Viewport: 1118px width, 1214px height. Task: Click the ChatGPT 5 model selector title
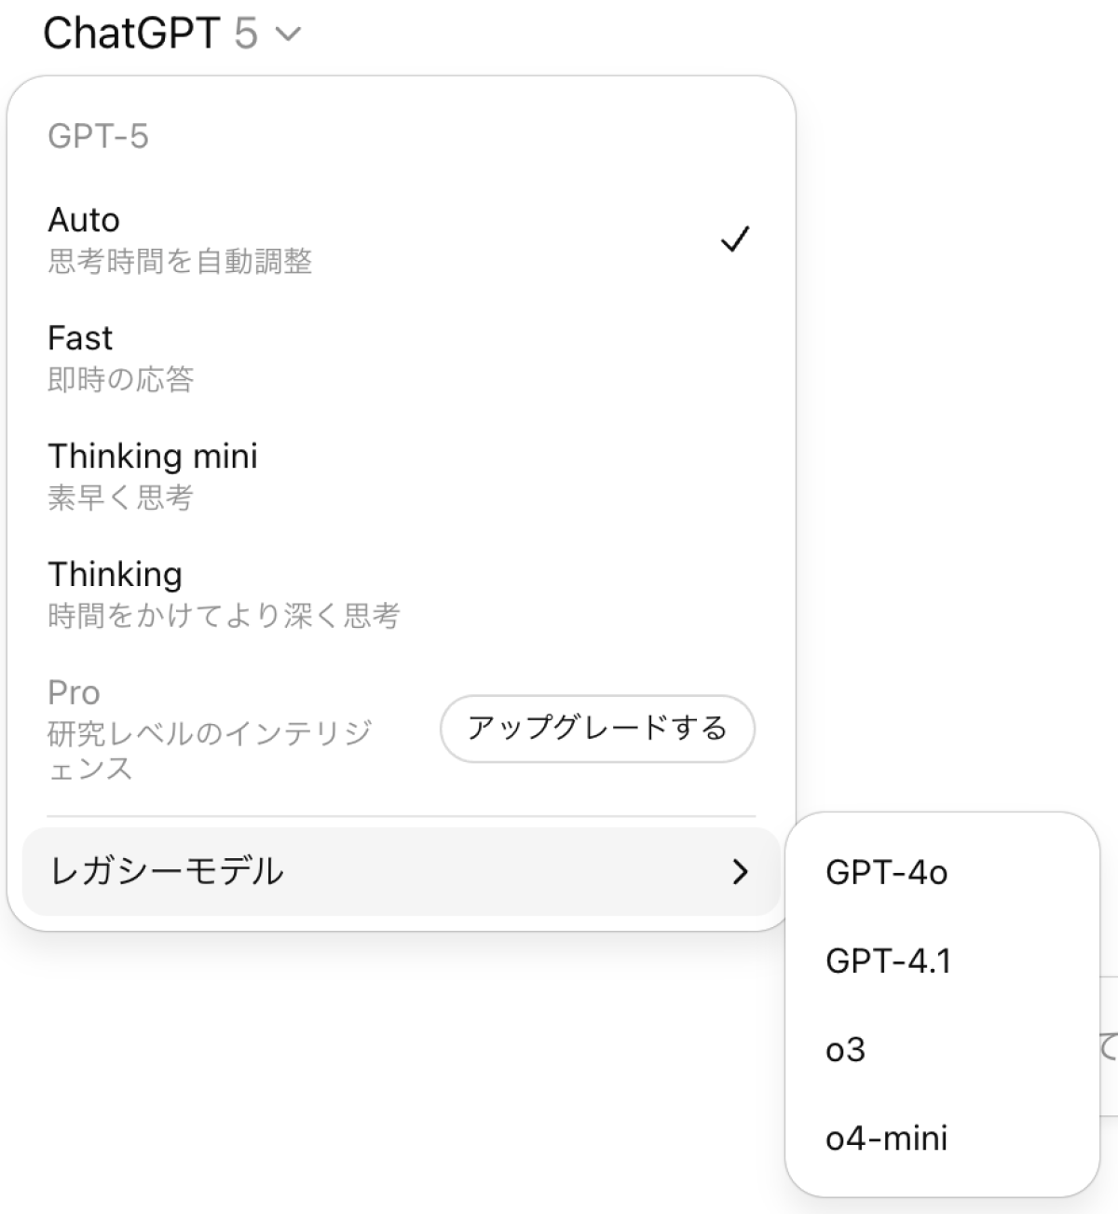(149, 34)
